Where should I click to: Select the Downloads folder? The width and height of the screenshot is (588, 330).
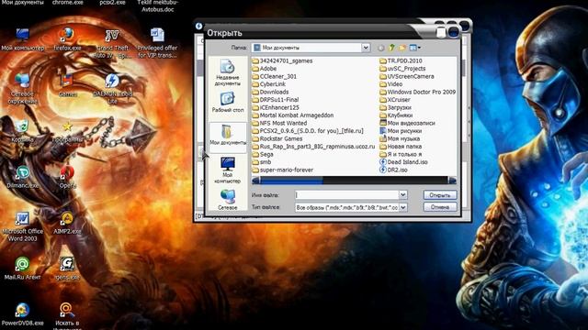tap(271, 92)
